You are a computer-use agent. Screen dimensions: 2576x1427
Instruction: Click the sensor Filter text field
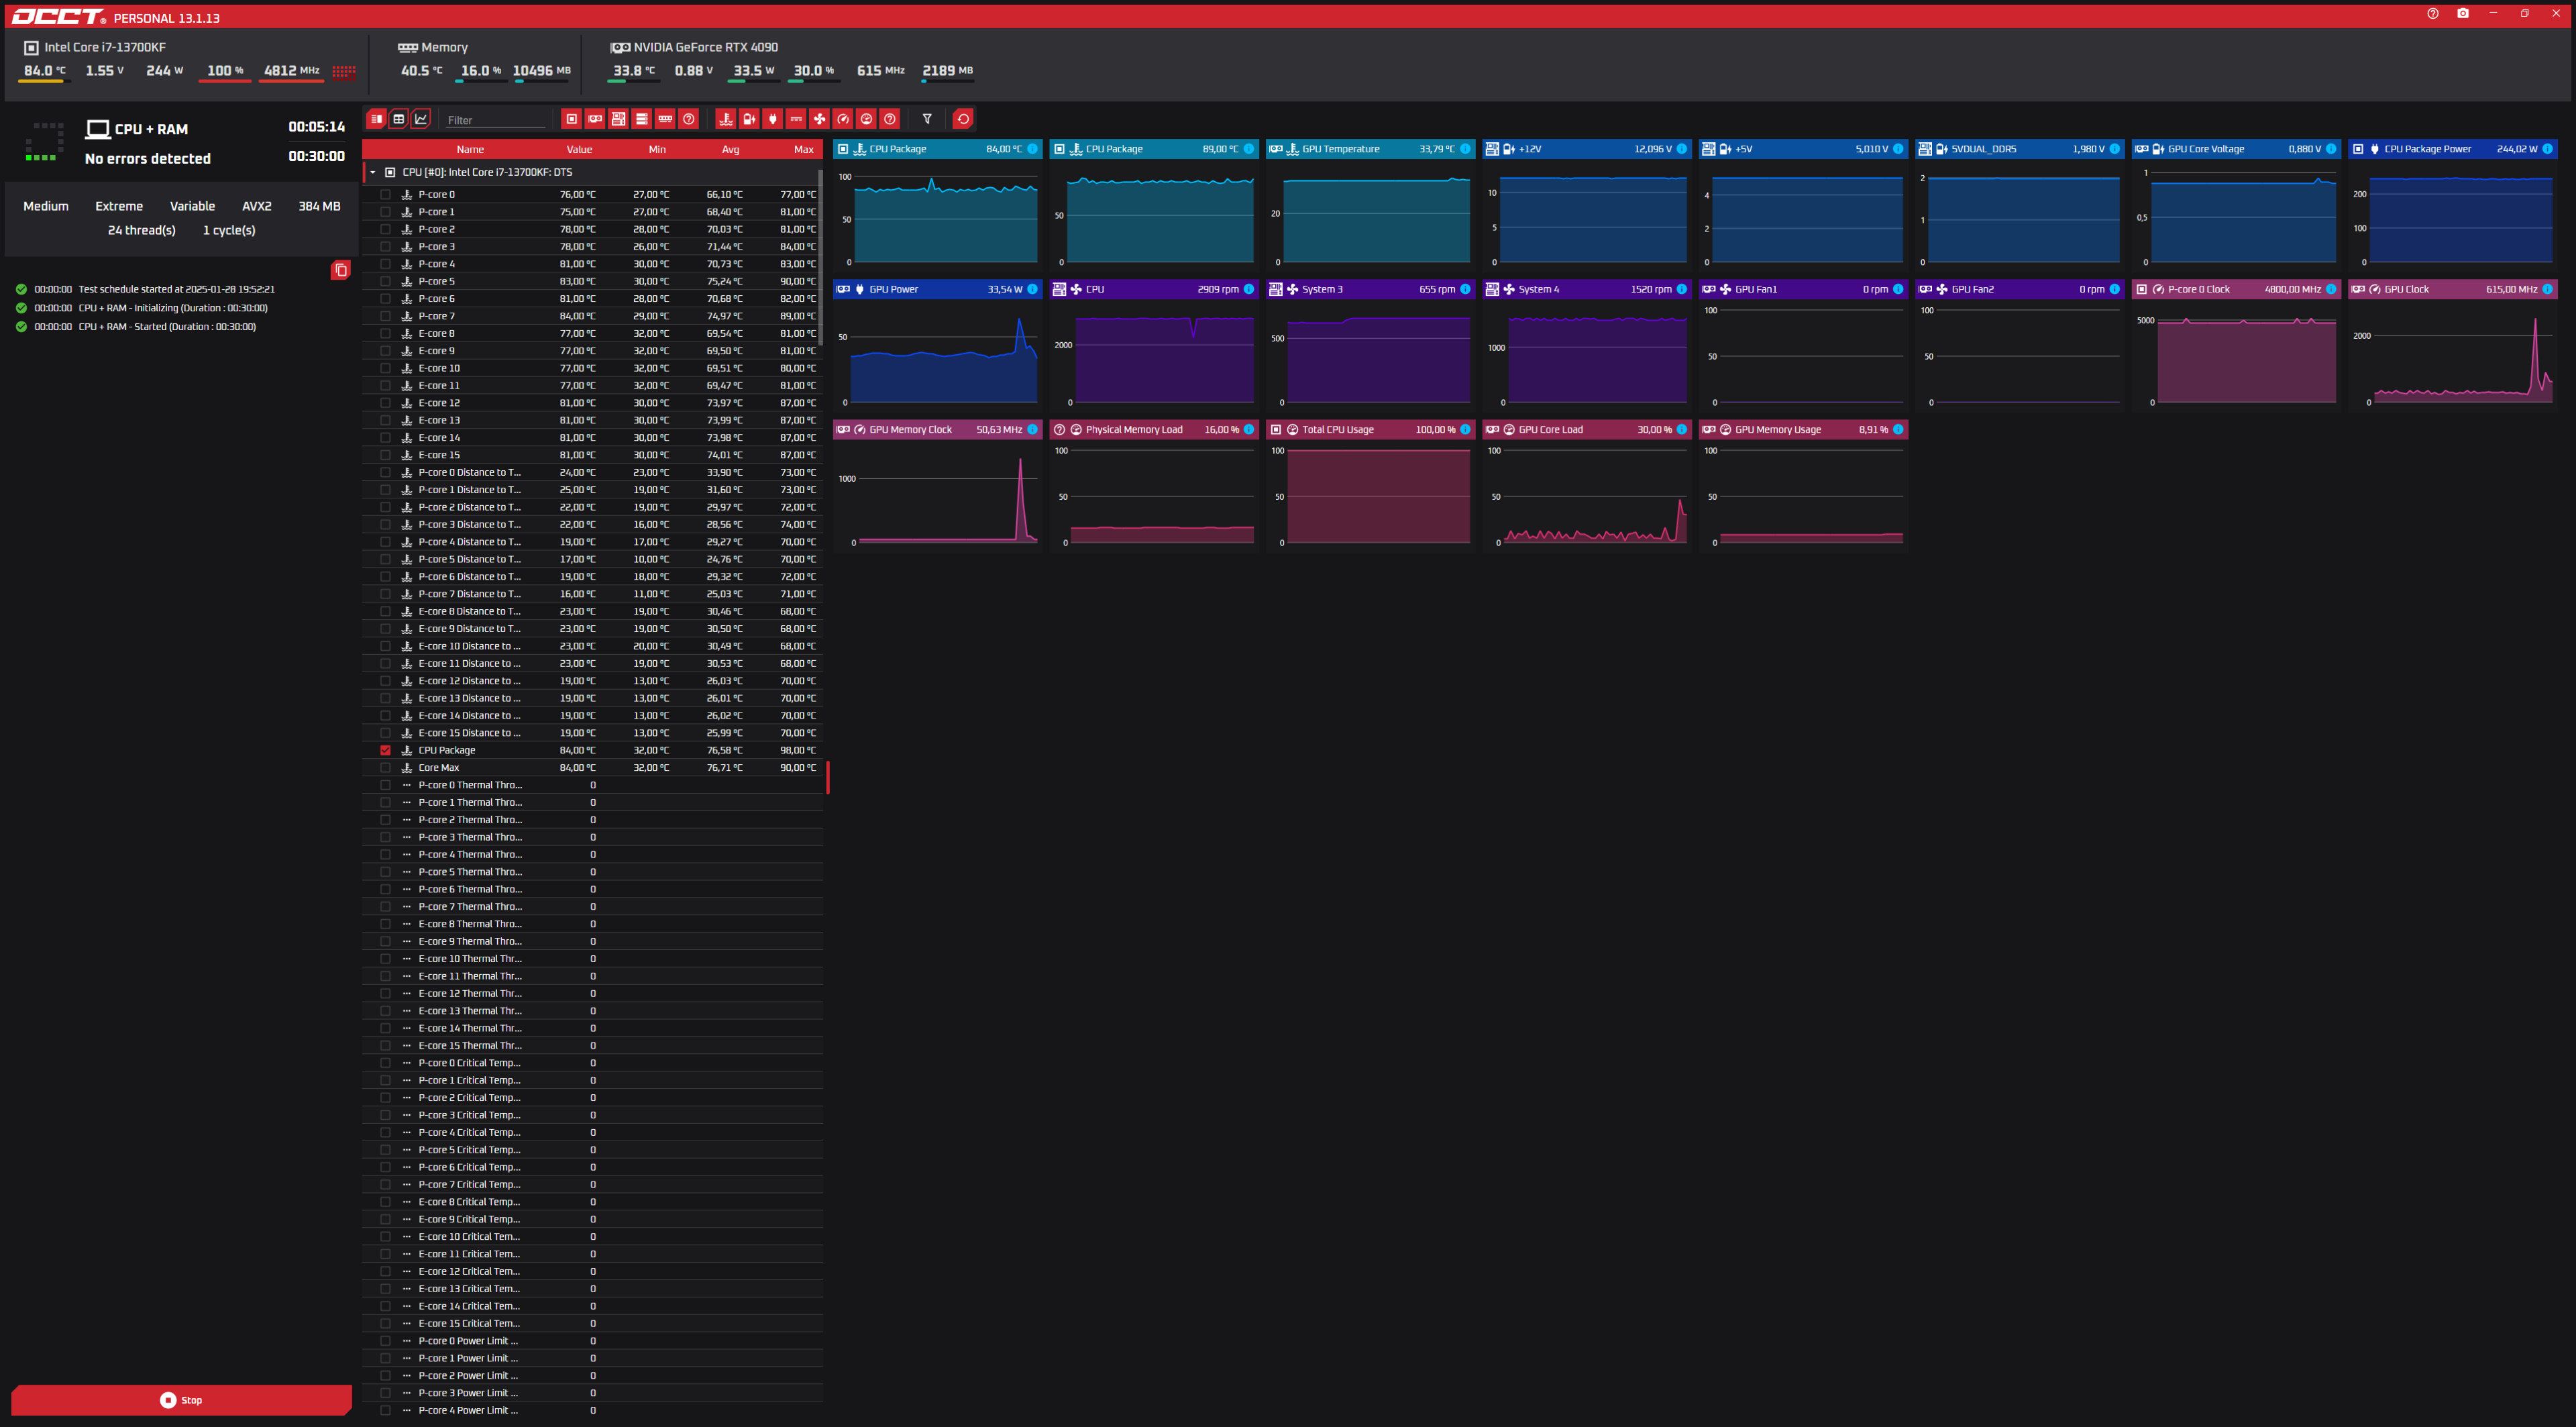495,120
